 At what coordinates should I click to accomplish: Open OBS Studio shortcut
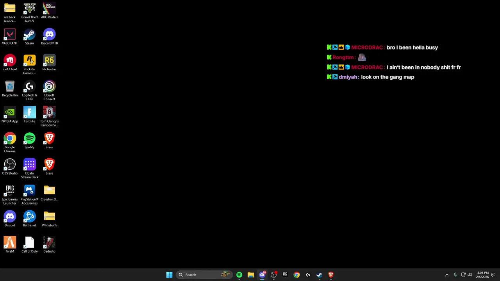point(10,167)
